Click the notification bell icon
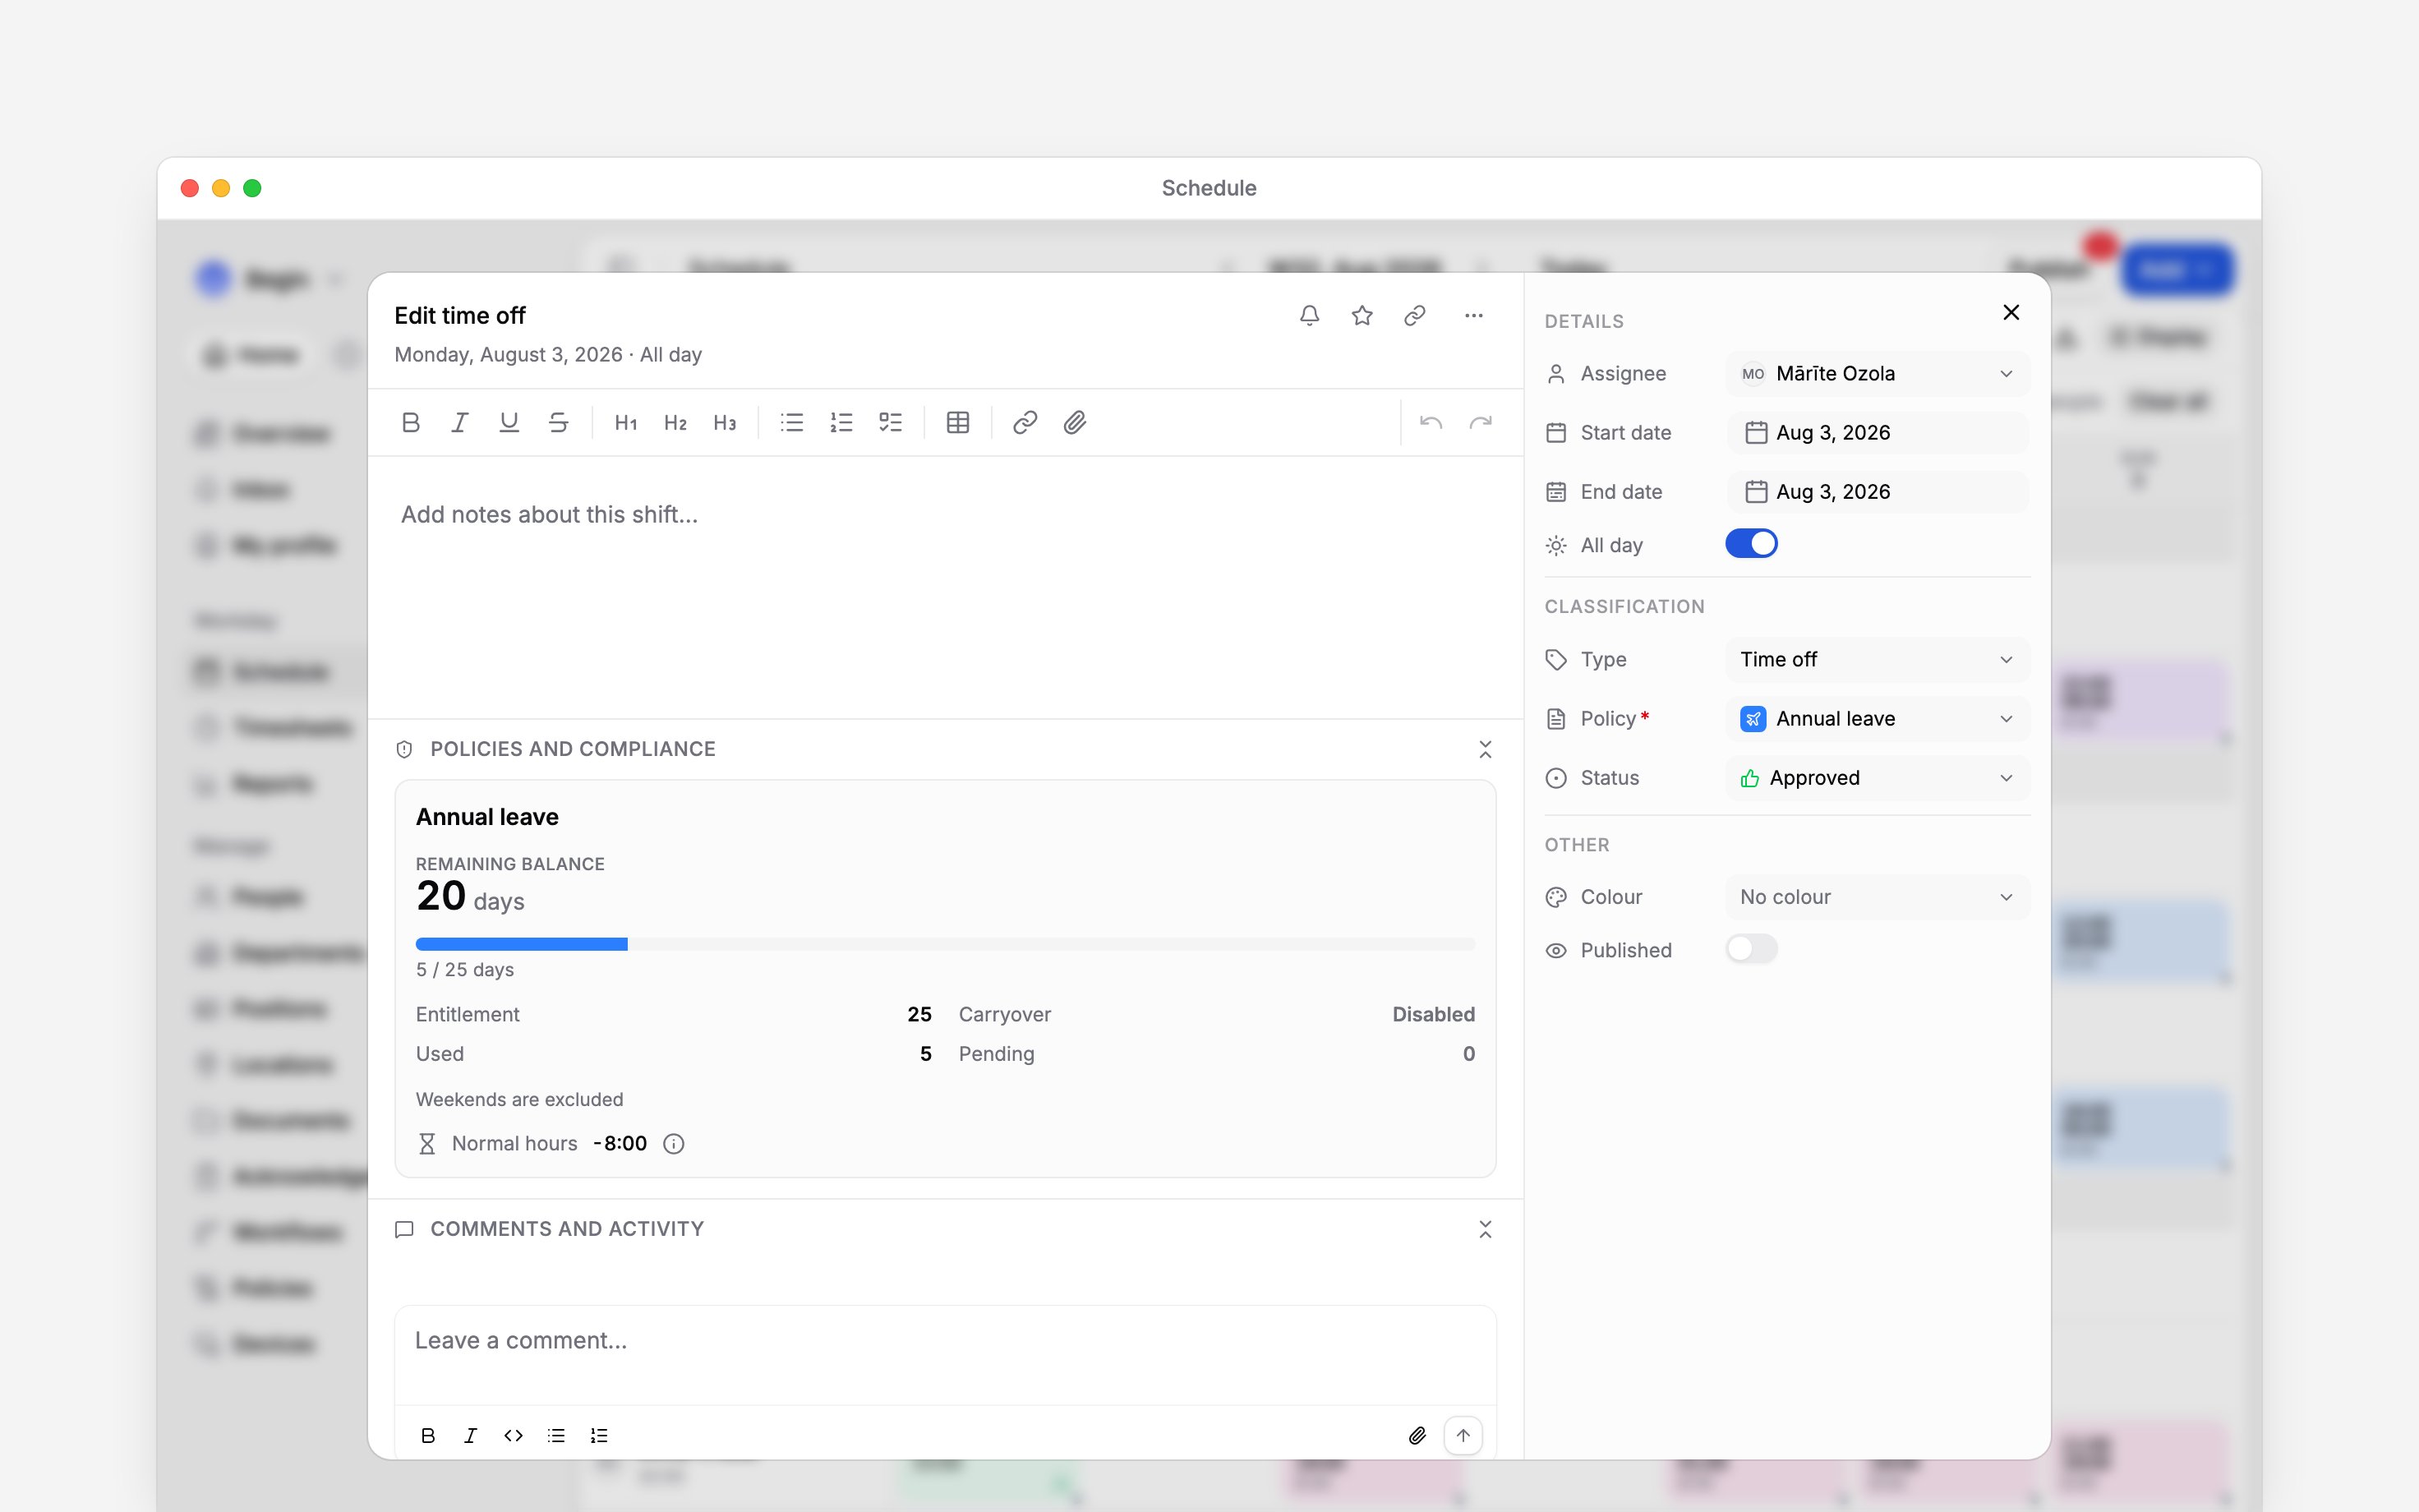The image size is (2419, 1512). pos(1310,316)
